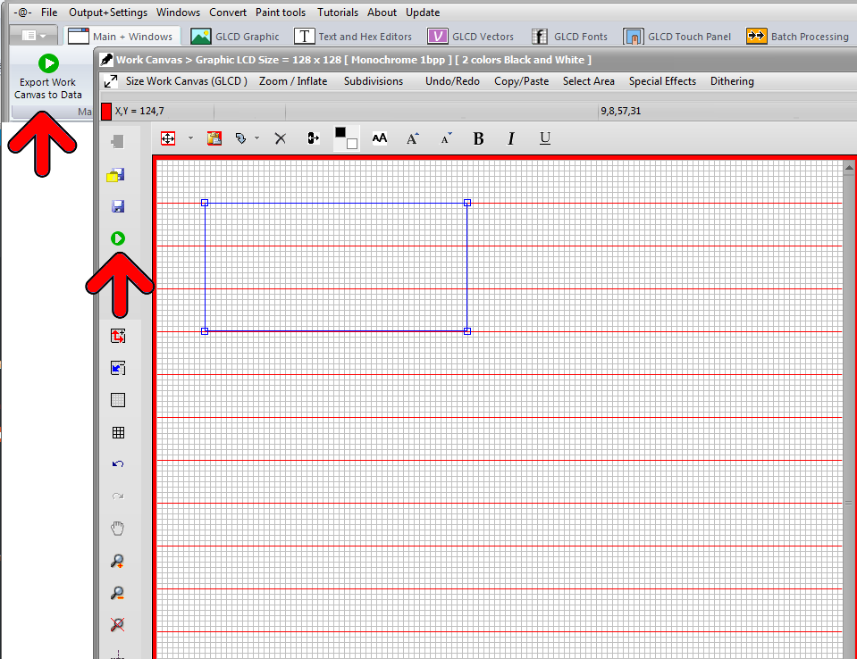
Task: Click the green play export icon in left toolbar
Action: click(x=117, y=238)
